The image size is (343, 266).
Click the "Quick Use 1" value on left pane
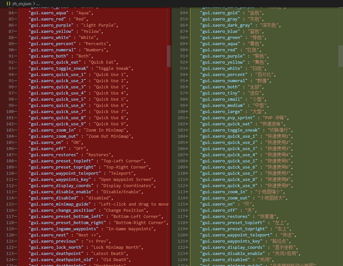[109, 75]
